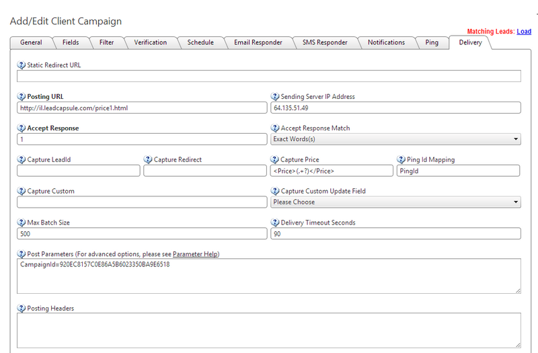Viewport: 538px width, 353px height.
Task: Select the Ping tab
Action: click(432, 43)
